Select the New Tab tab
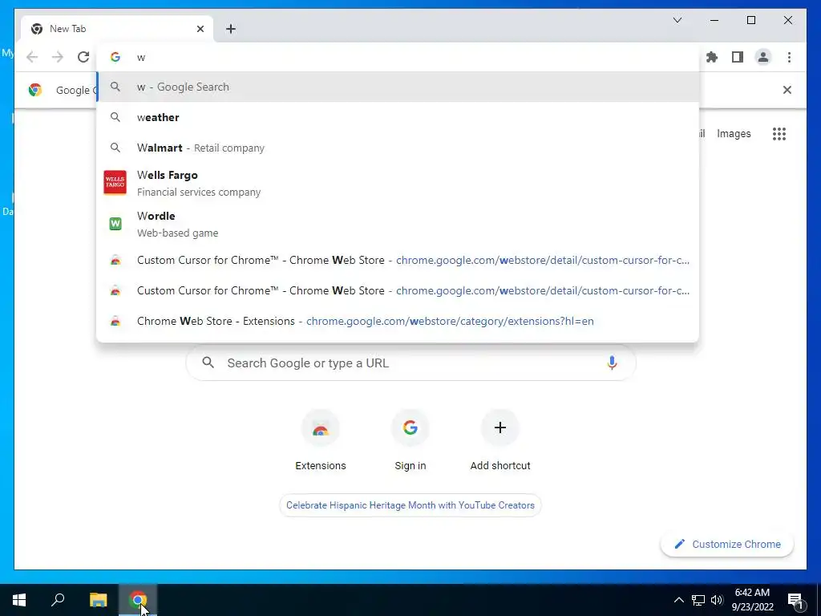Screen dimensions: 821x616 116,29
